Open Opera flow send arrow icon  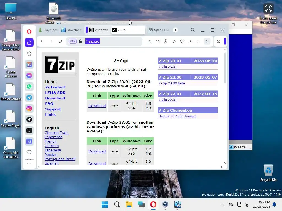174,41
